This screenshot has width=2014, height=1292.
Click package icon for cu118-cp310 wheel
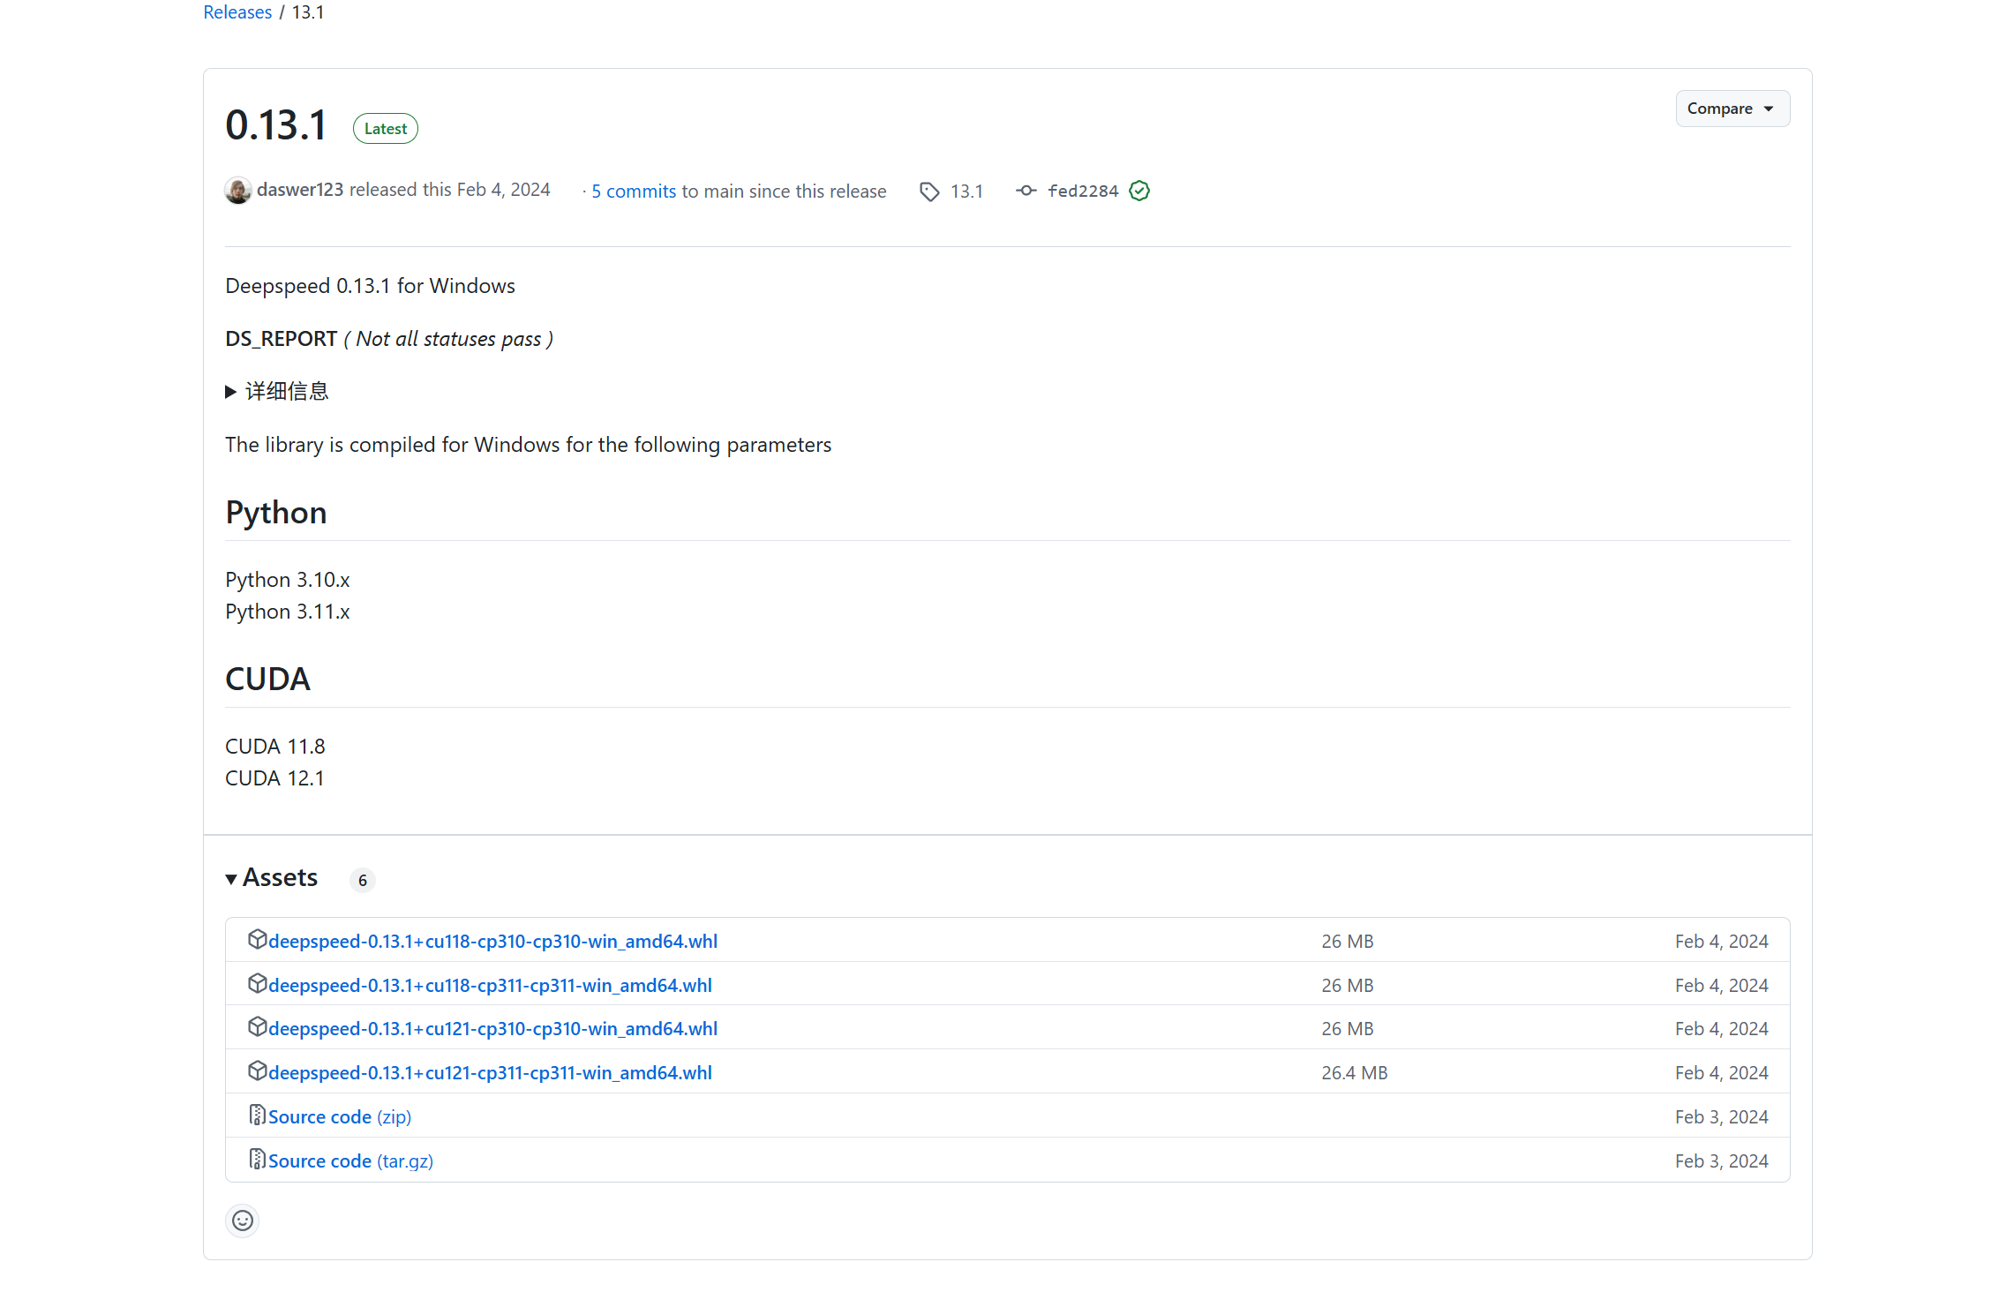257,940
